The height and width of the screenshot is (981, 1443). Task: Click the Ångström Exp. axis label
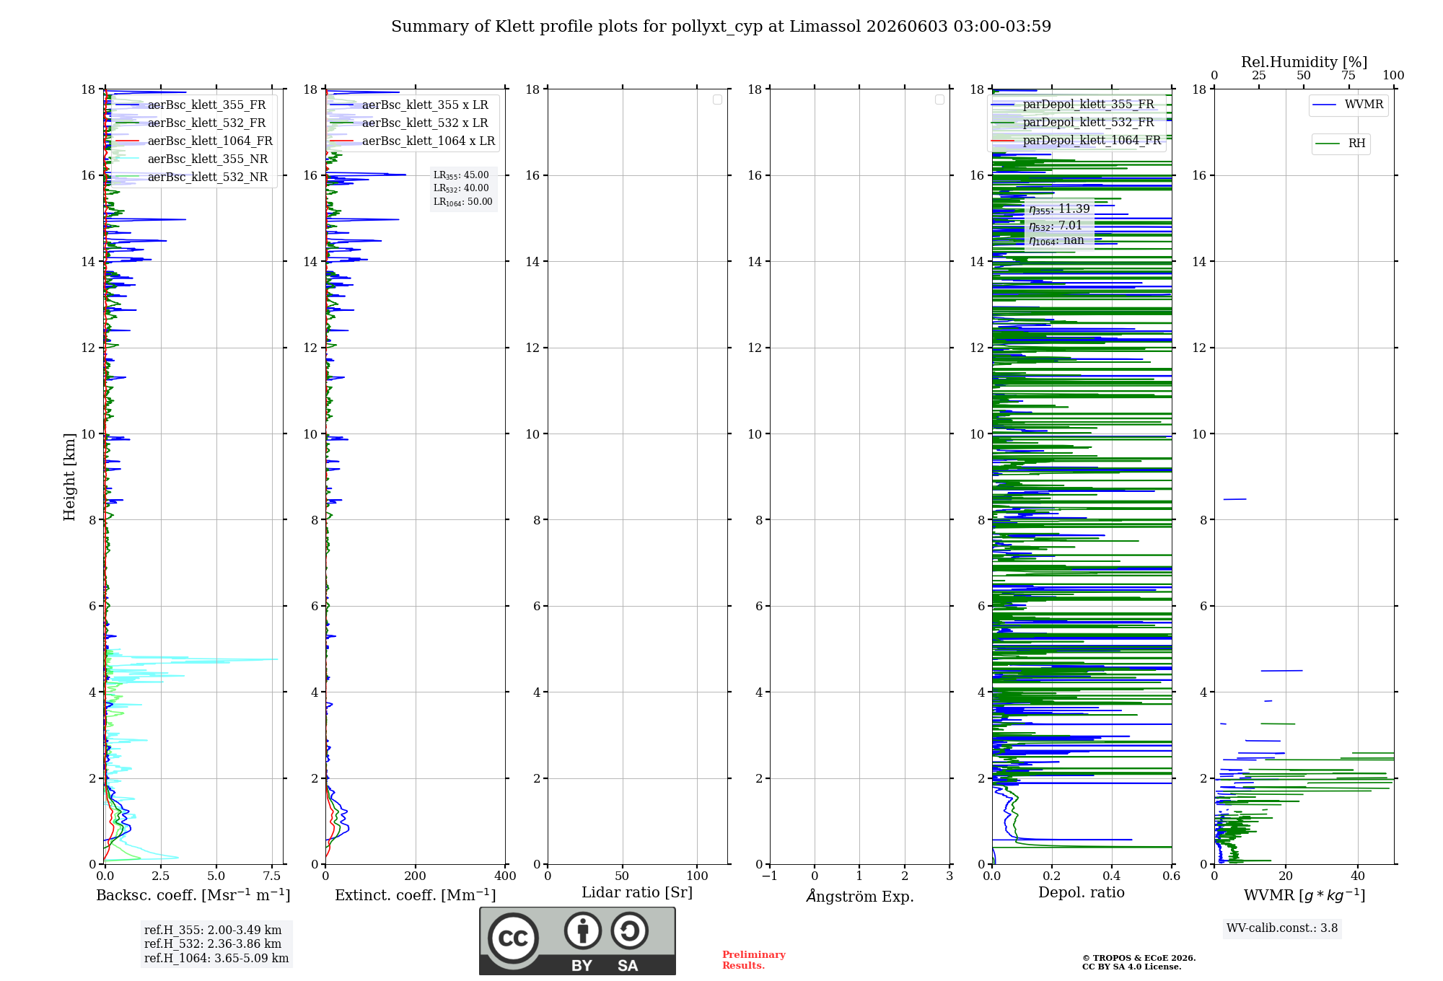point(860,896)
